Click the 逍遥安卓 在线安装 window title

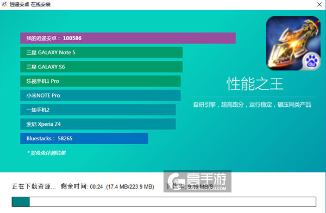click(x=30, y=4)
